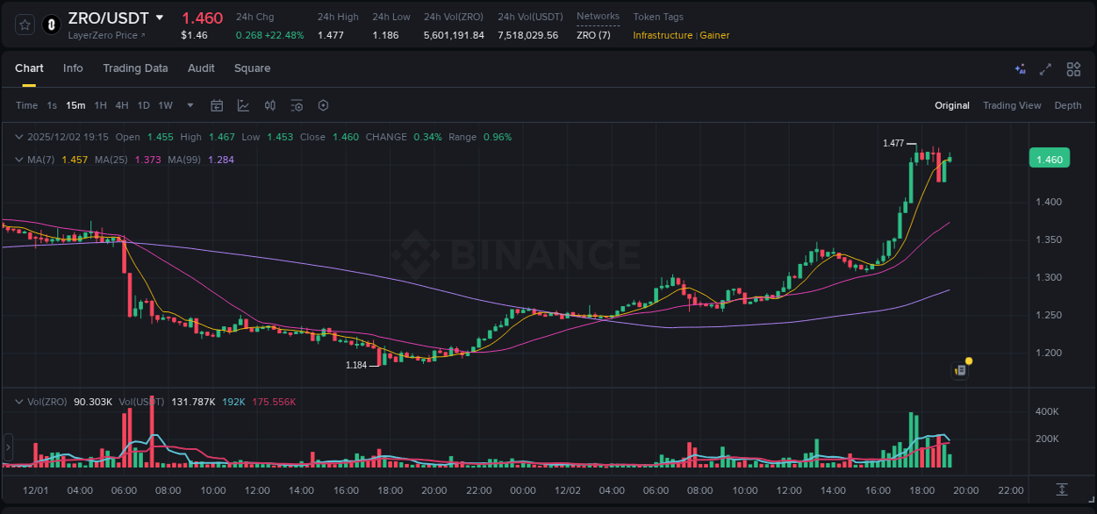The height and width of the screenshot is (514, 1097).
Task: Collapse the OHLC info row chevron
Action: pyautogui.click(x=19, y=137)
